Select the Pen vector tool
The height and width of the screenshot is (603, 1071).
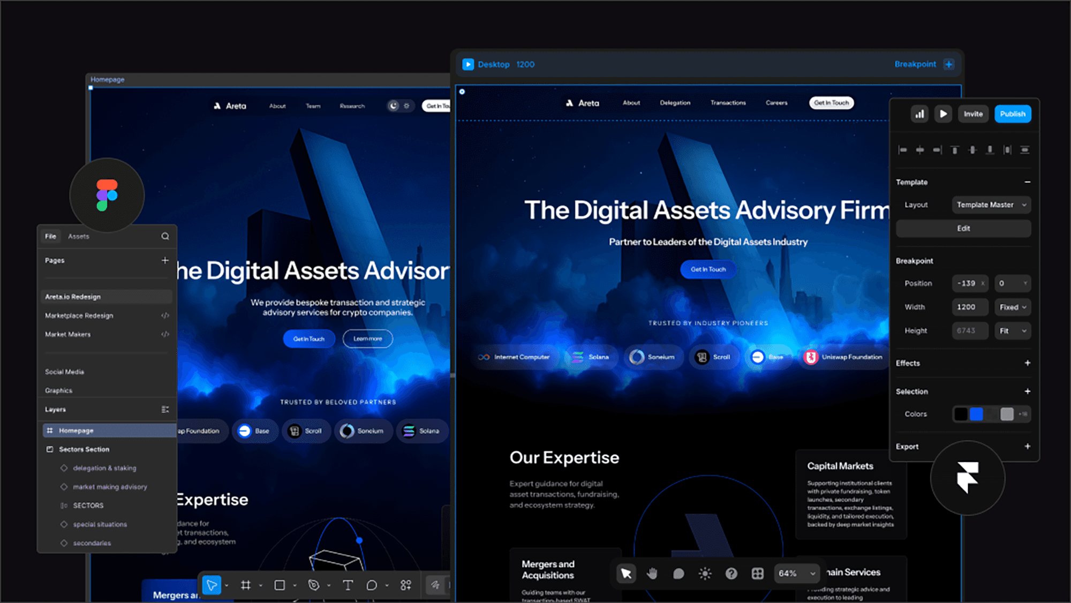[315, 585]
